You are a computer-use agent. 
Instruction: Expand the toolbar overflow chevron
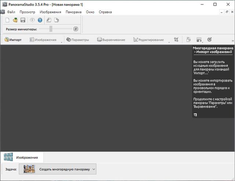coord(232,40)
